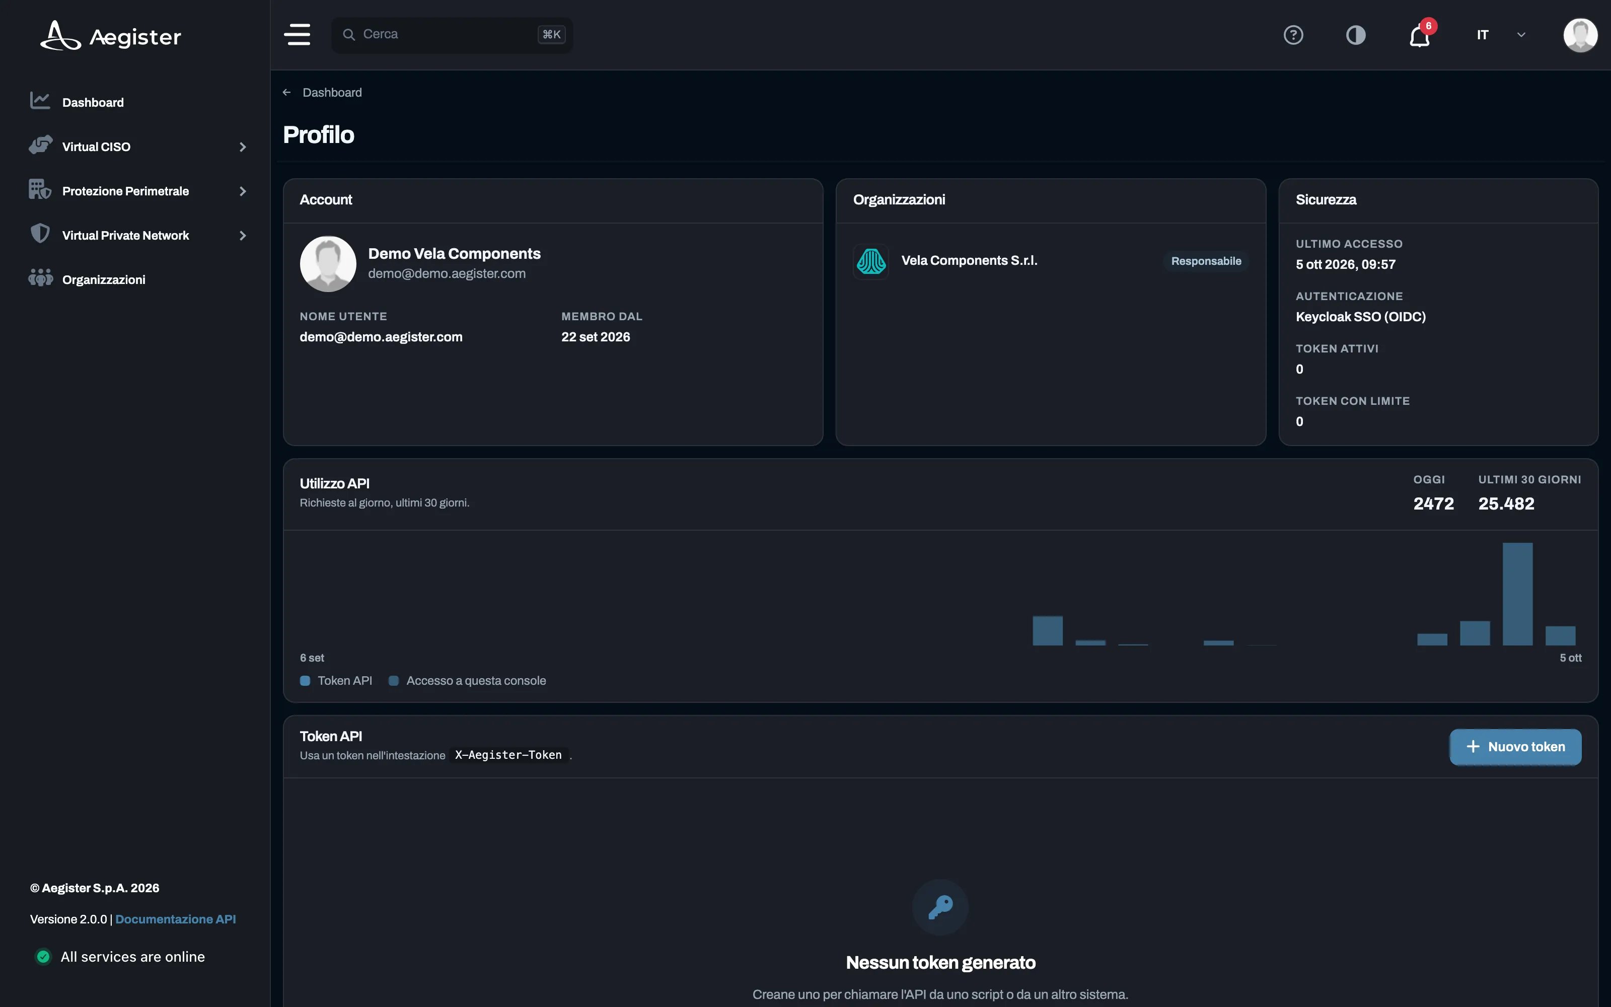Viewport: 1611px width, 1007px height.
Task: Click the Protezione Perimetrale building icon
Action: [x=40, y=189]
